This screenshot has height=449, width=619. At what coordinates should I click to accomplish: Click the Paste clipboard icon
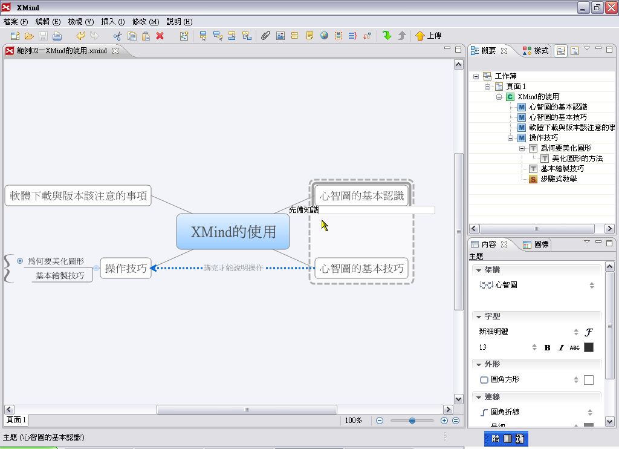point(146,36)
